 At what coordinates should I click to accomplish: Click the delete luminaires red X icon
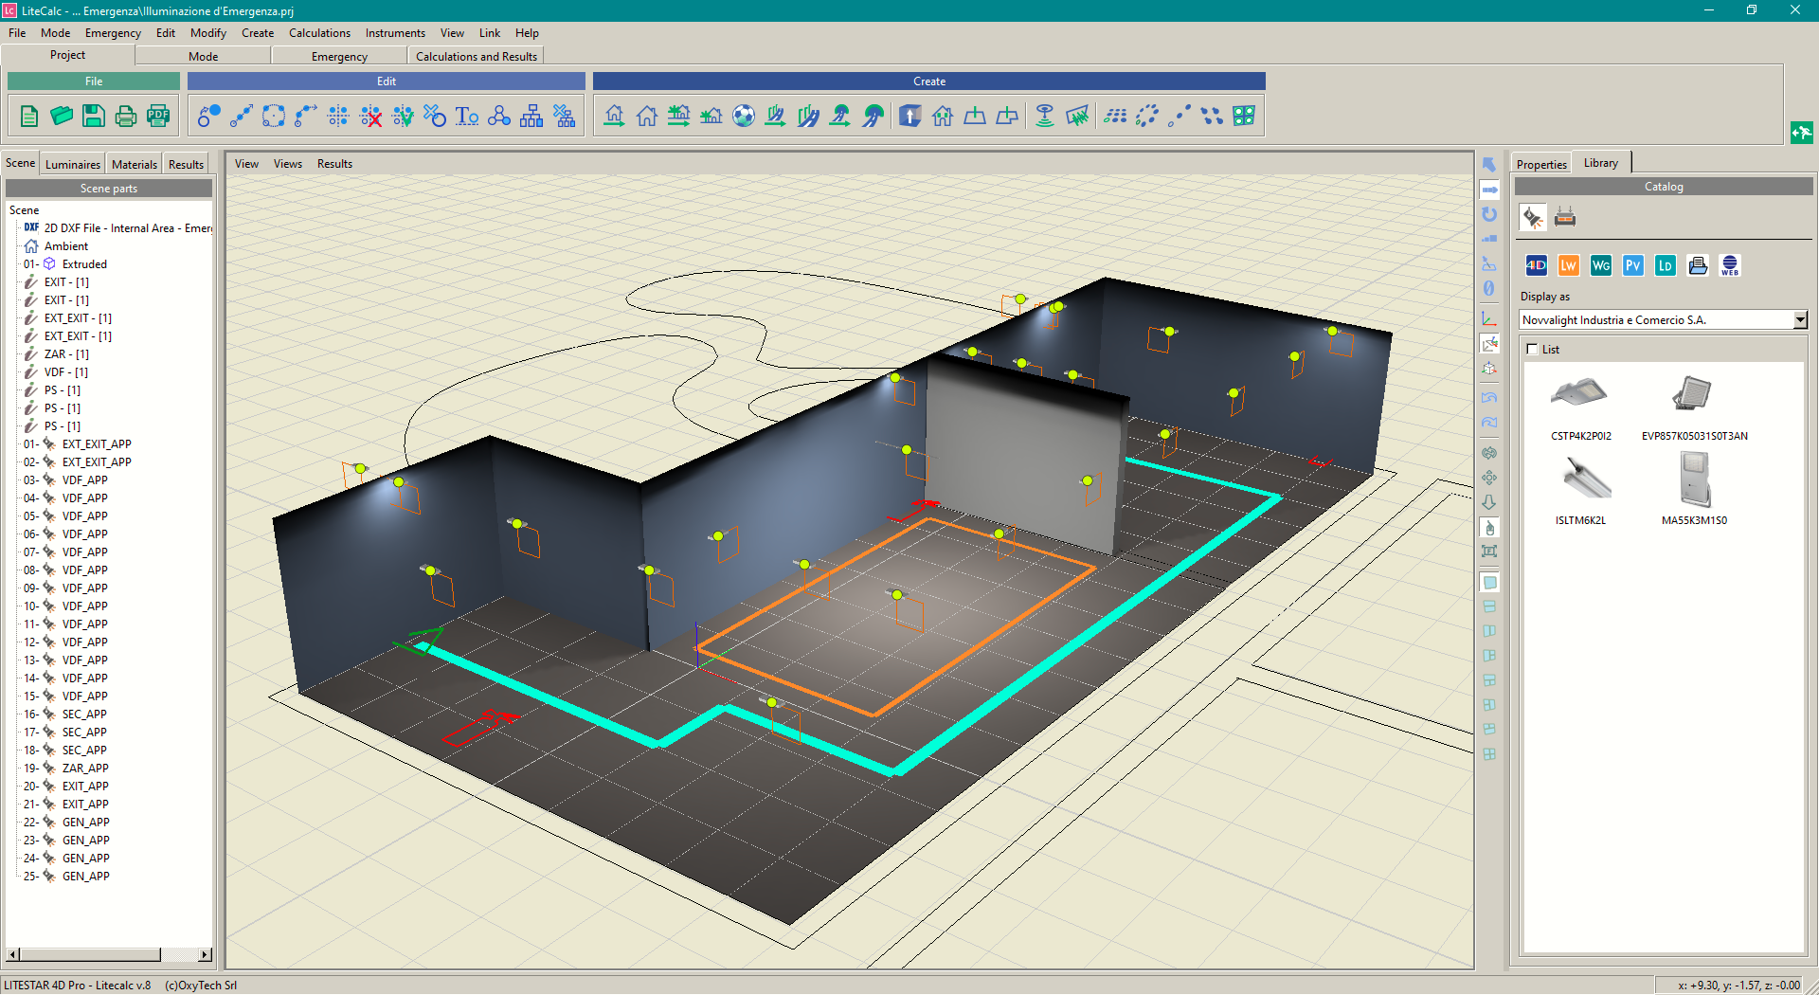(x=371, y=117)
